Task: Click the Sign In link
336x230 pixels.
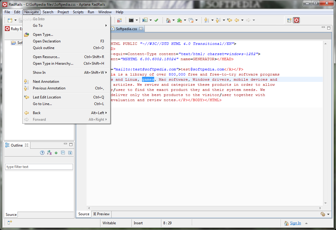Action: (295, 223)
